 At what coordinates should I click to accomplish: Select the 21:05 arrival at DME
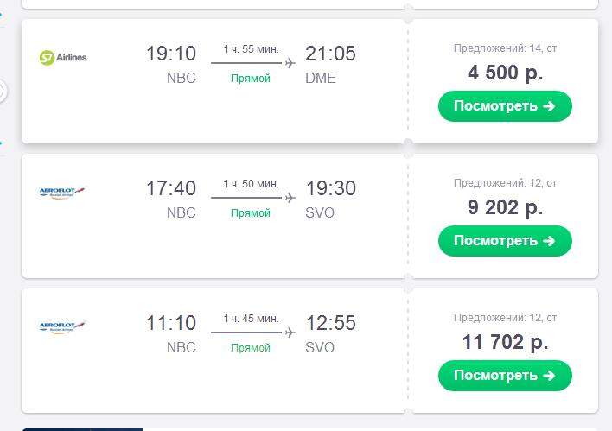pos(330,54)
